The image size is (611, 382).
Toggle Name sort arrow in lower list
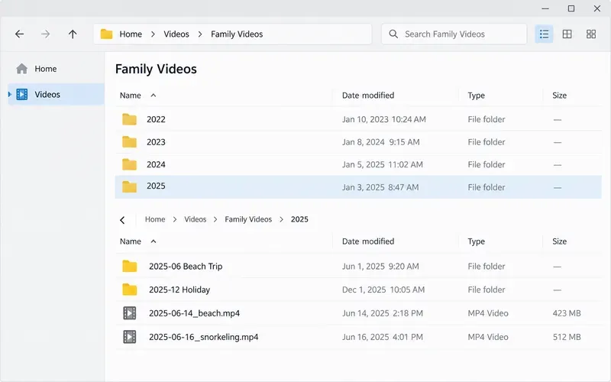154,241
